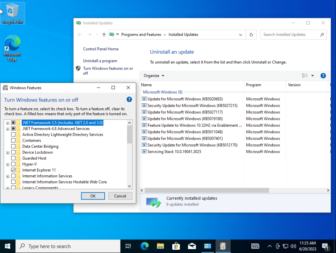Open the Uninstall a program link
Viewport: 336px width, 253px height.
click(100, 61)
